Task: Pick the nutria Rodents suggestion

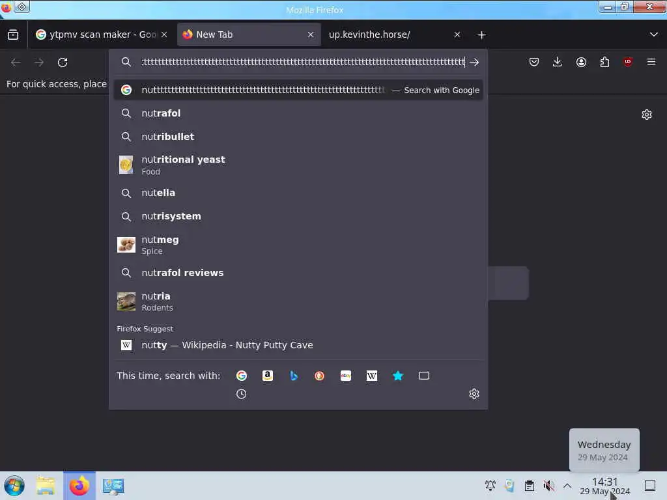Action: pyautogui.click(x=298, y=301)
